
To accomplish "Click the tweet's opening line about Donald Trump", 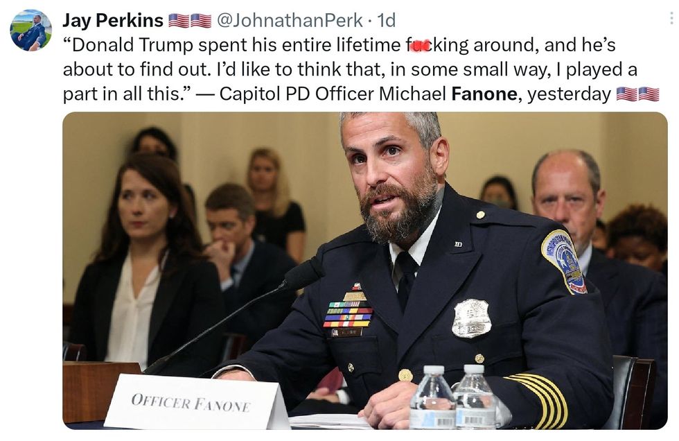I will click(339, 45).
